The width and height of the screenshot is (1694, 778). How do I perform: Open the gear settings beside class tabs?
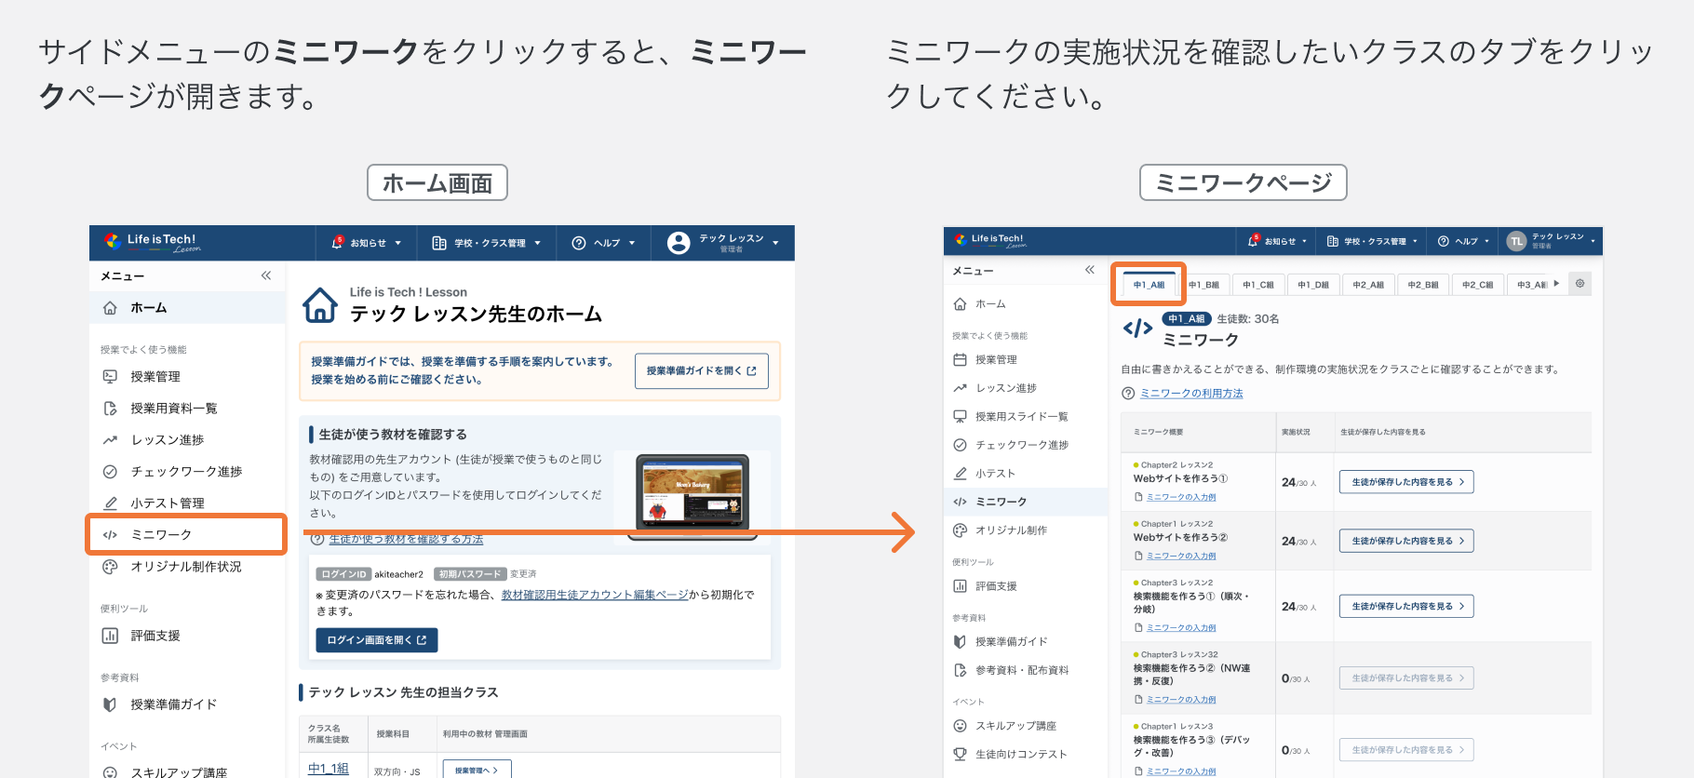click(1580, 284)
